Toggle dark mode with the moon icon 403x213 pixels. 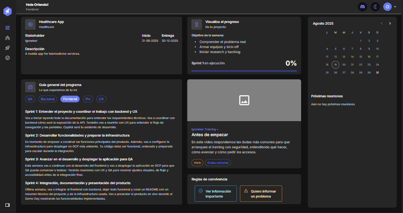(375, 7)
